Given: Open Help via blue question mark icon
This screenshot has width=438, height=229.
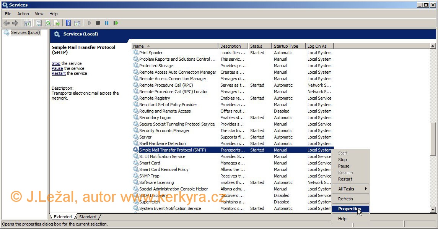Looking at the screenshot, I should [x=68, y=23].
